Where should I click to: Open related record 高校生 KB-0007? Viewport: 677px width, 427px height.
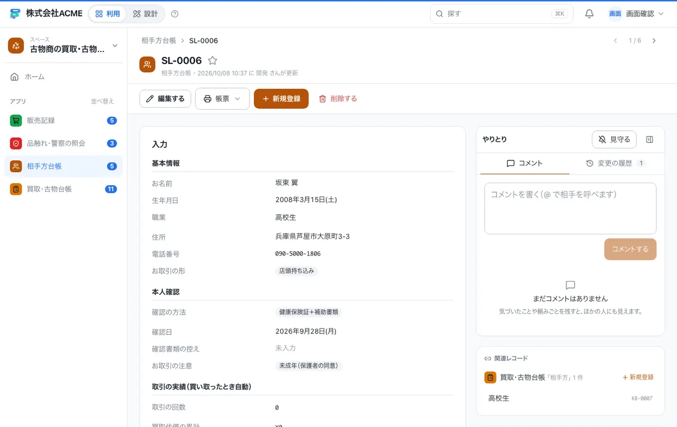coord(570,398)
